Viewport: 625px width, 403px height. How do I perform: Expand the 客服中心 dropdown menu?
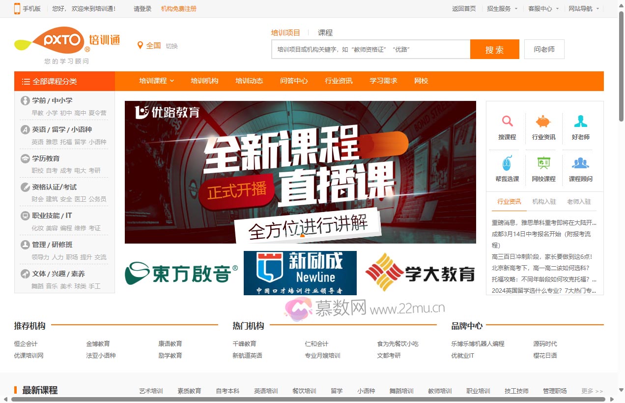coord(543,8)
